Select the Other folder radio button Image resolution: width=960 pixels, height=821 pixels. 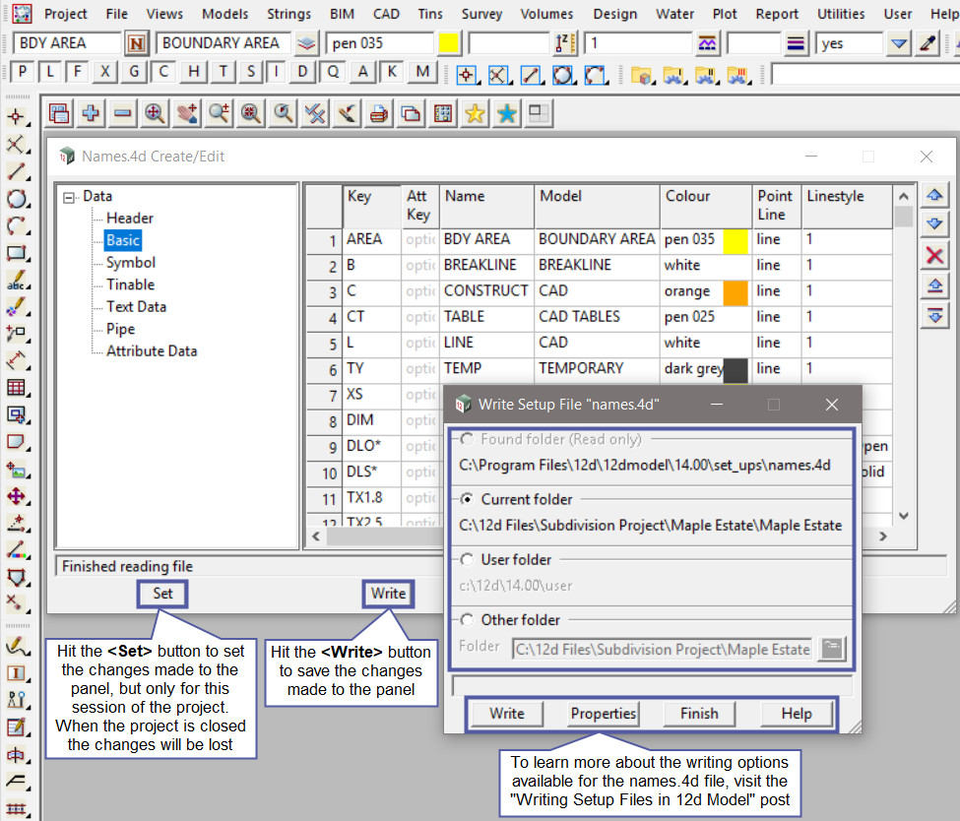pyautogui.click(x=468, y=620)
